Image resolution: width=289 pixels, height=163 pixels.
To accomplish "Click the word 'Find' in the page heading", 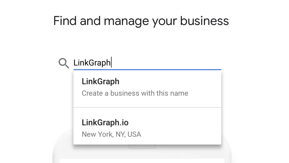I will pos(65,21).
